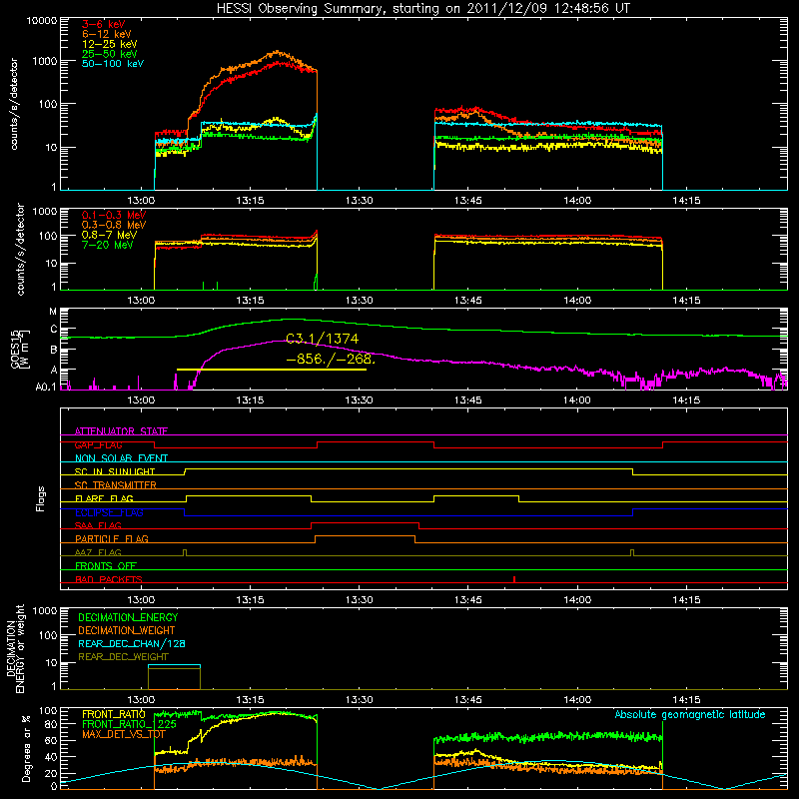This screenshot has height=799, width=799.
Task: Click the FRONT_RATIO_1225 legend entry
Action: pos(130,725)
